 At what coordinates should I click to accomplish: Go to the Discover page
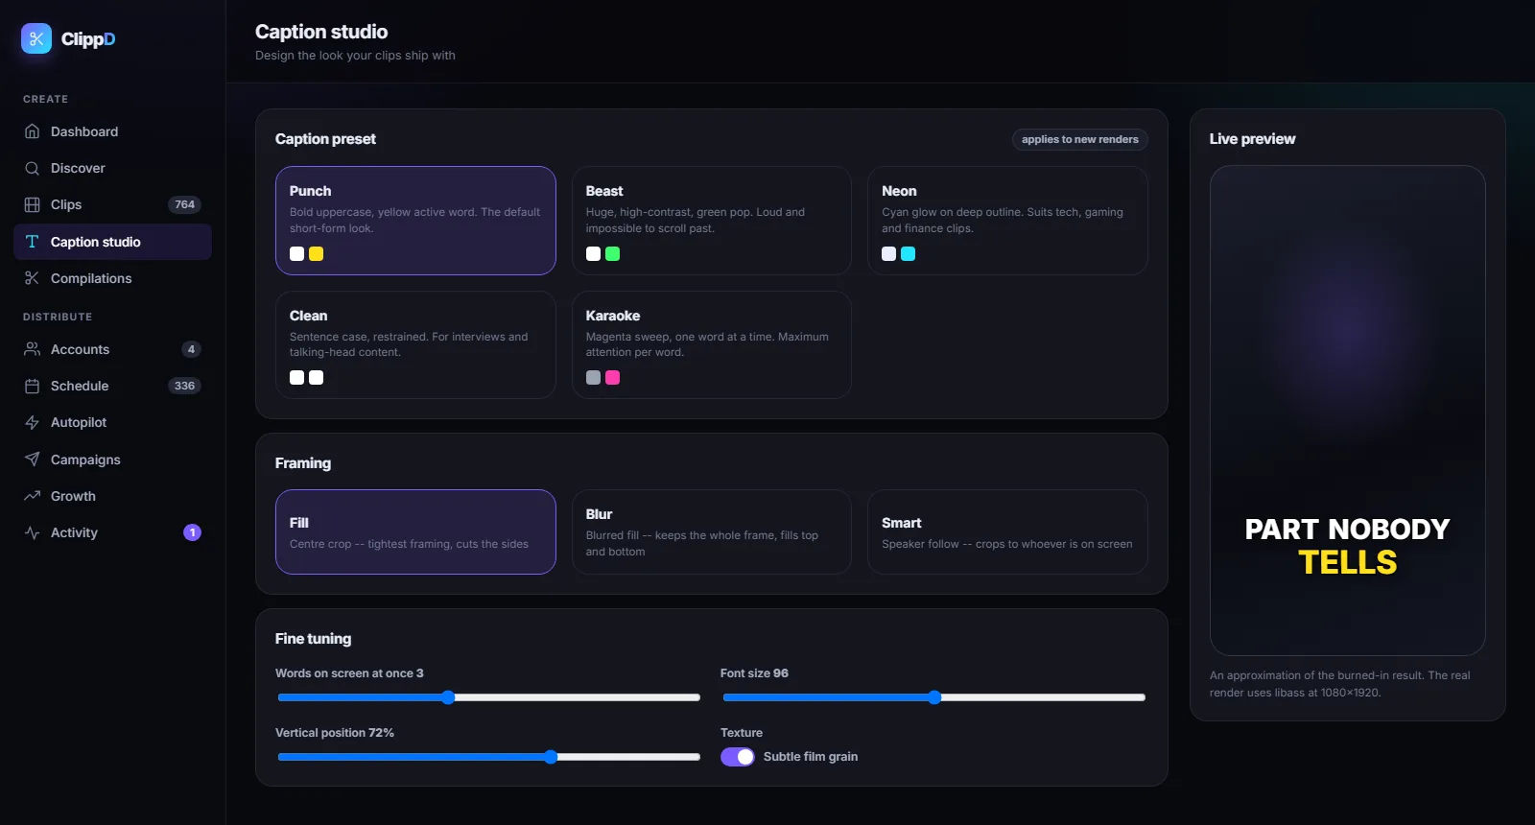112,168
